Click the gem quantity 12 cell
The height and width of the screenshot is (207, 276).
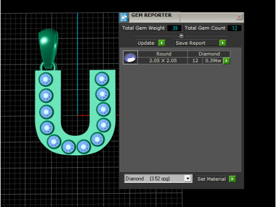tap(195, 60)
